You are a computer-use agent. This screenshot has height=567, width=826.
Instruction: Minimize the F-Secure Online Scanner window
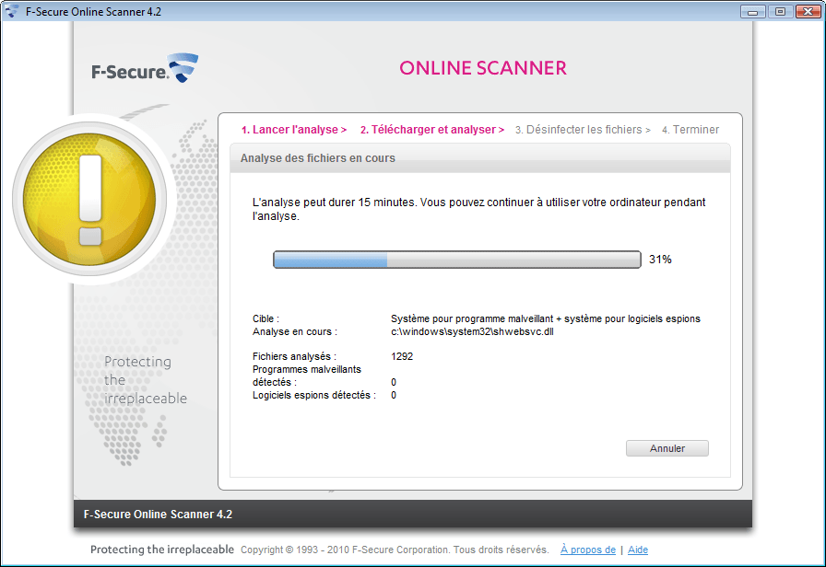tap(753, 11)
